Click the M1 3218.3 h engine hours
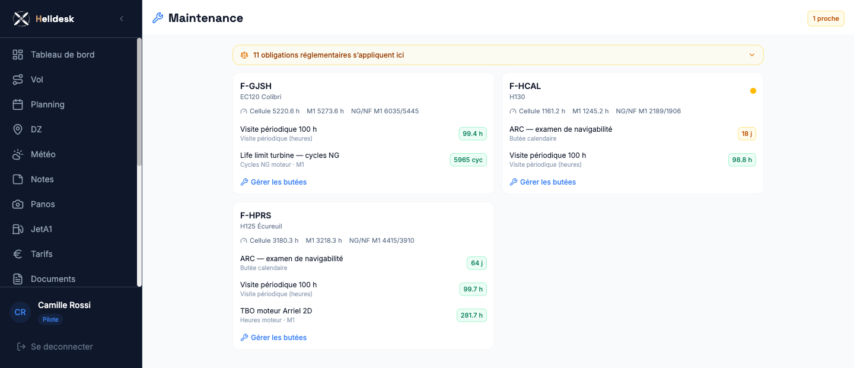The image size is (854, 368). (x=324, y=241)
